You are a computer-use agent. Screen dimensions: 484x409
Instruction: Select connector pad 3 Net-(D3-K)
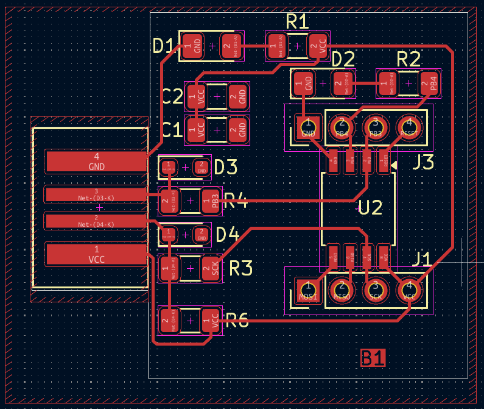tap(96, 194)
